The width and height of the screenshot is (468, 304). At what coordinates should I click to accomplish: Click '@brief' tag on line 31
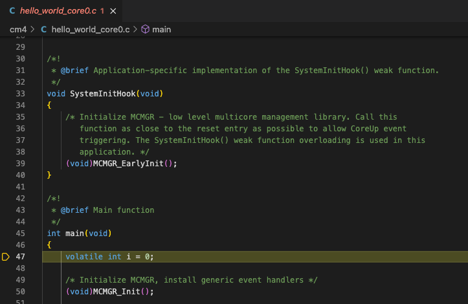click(x=74, y=71)
